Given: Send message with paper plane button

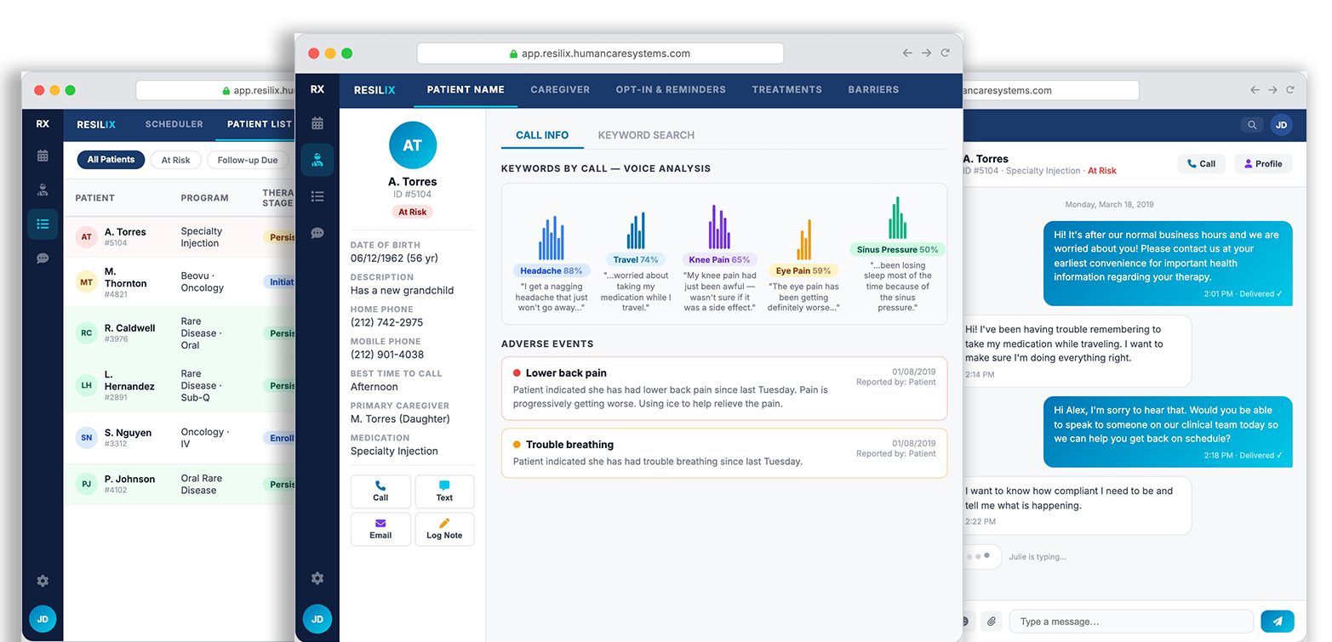Looking at the screenshot, I should pyautogui.click(x=1278, y=622).
